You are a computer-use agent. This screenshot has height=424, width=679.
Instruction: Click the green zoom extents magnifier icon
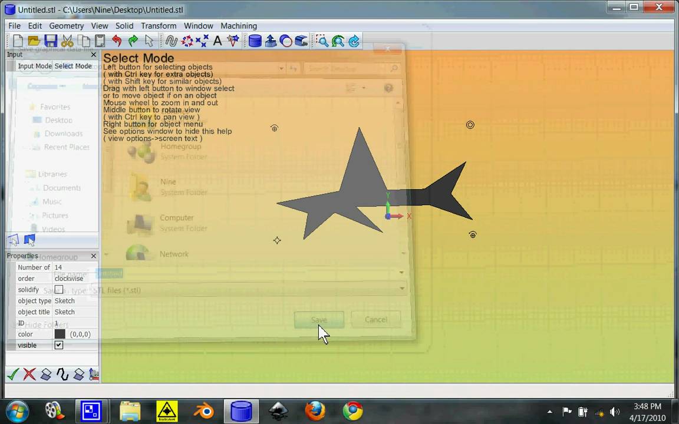(338, 41)
